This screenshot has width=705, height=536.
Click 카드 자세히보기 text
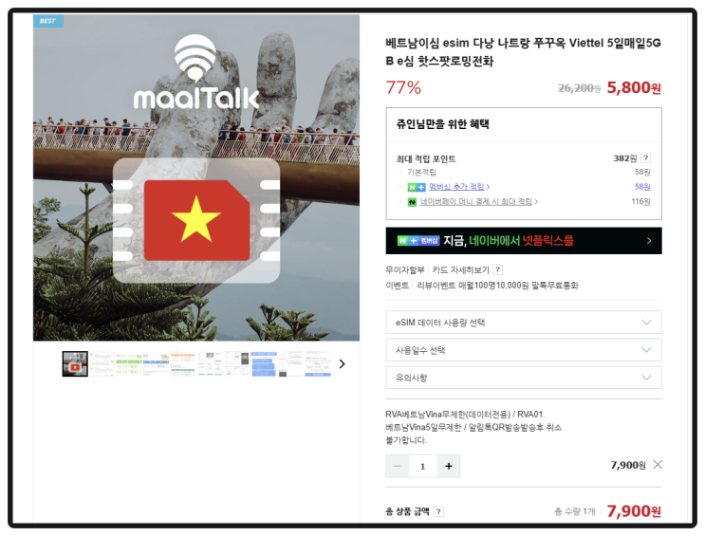460,269
